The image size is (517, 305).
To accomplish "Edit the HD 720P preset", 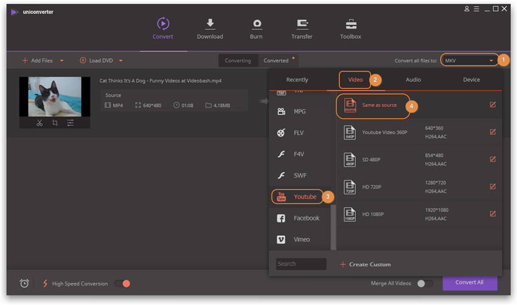I will point(493,187).
